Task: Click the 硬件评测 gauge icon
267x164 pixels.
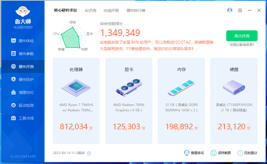Action: point(13,67)
